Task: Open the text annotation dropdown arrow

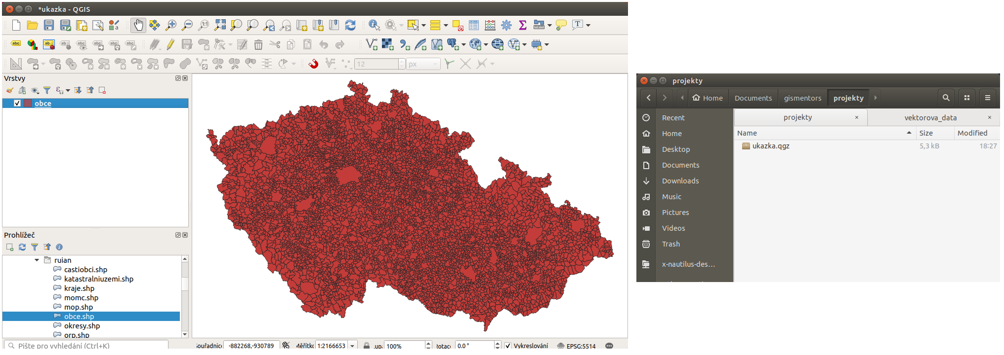Action: click(x=588, y=25)
